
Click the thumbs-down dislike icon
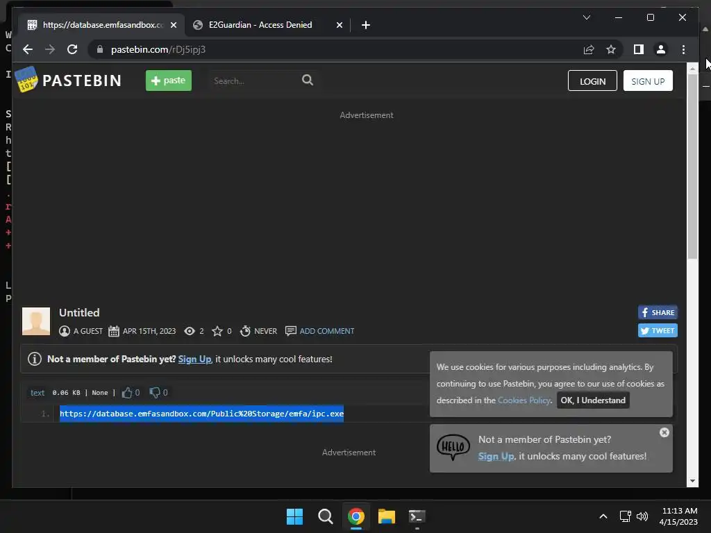click(x=155, y=393)
